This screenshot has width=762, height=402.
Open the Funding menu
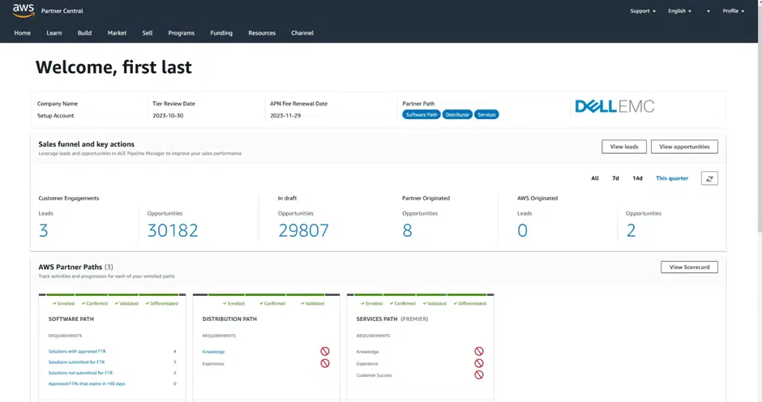221,33
